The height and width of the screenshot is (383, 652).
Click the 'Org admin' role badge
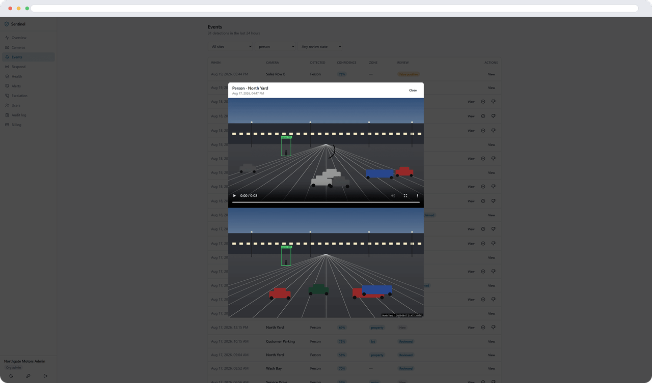(x=13, y=367)
